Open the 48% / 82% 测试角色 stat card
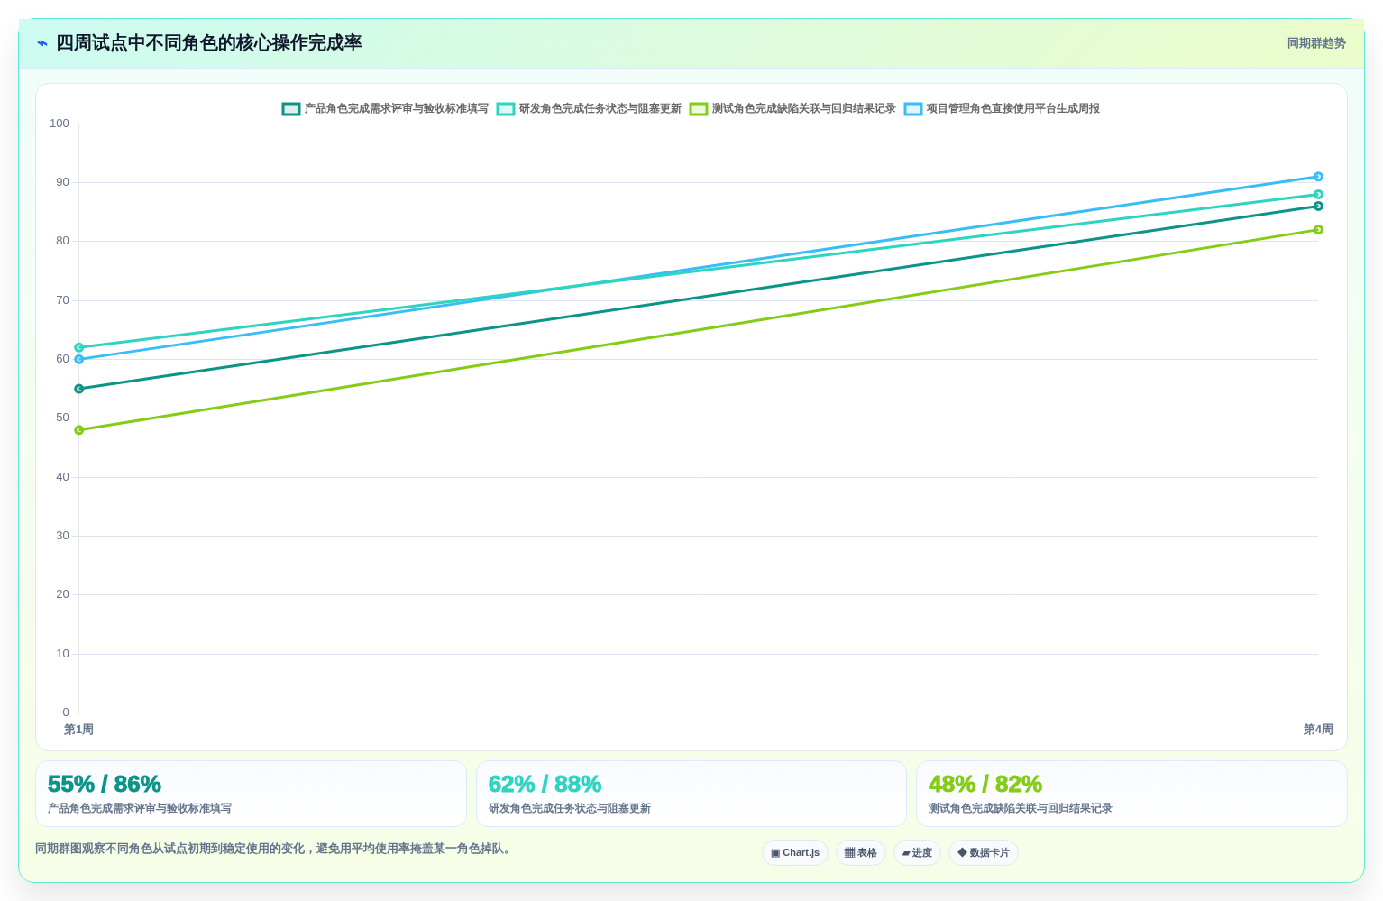Viewport: 1383px width, 901px height. click(x=1131, y=794)
